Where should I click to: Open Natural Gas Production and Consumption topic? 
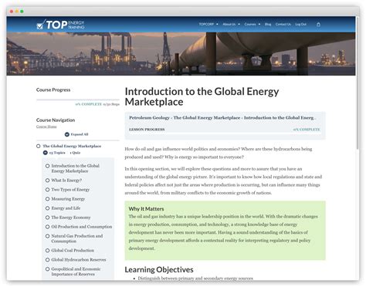tap(77, 238)
